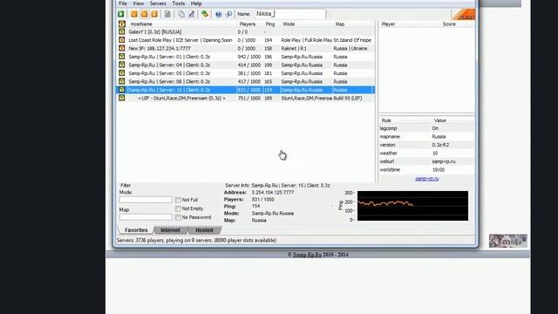
Task: Open the Samp-Rp.Ru footer link on webpage
Action: (307, 255)
